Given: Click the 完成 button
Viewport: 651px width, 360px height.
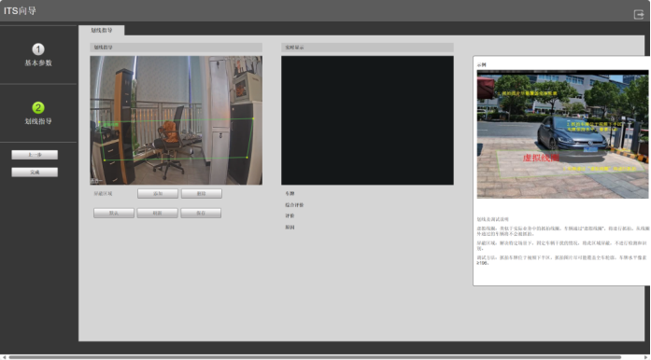Looking at the screenshot, I should [x=35, y=173].
